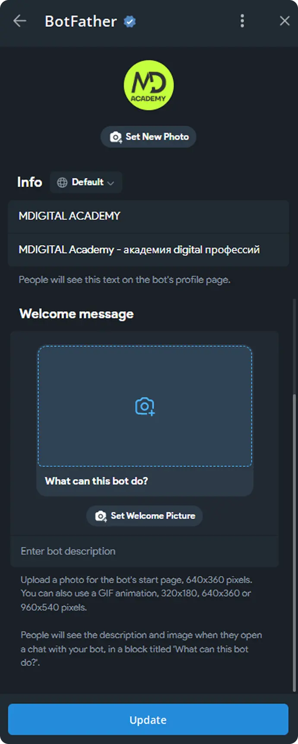Close the BotFather panel
Screen dimensions: 298x744
(x=285, y=21)
